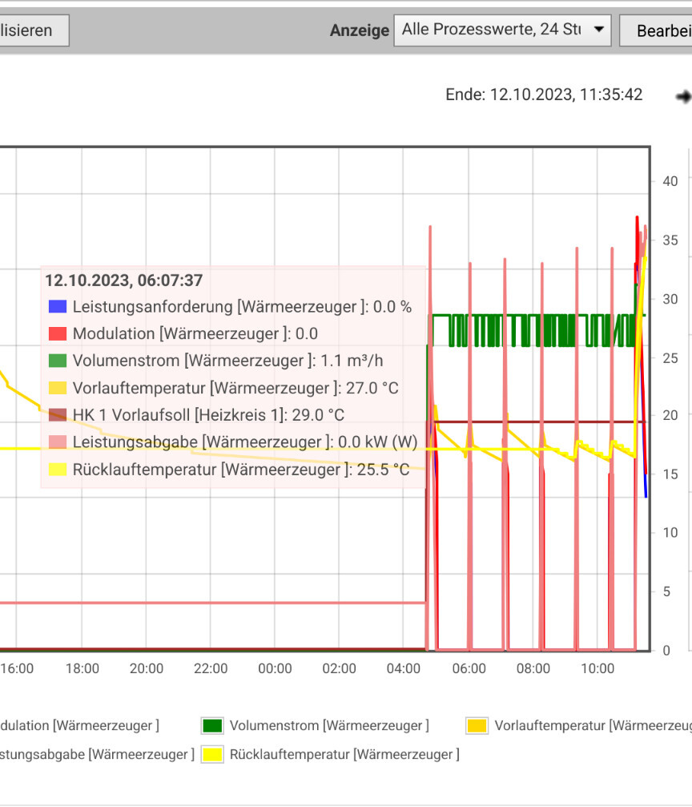Click the dropdown arrow of the Anzeige selector
692x807 pixels.
598,30
